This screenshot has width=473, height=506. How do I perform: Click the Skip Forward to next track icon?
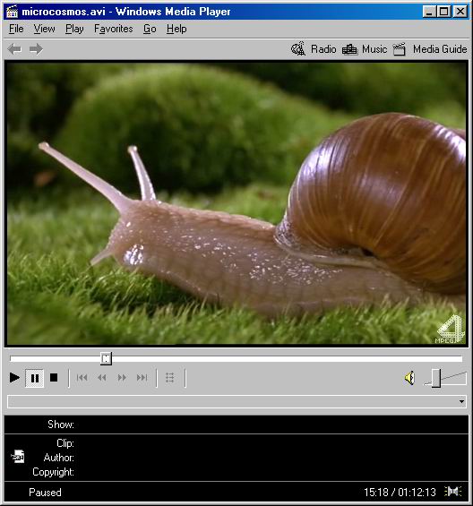coord(142,378)
